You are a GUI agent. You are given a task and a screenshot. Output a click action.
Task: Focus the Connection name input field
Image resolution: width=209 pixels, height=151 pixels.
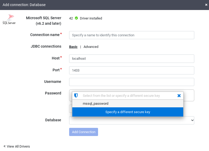[131, 35]
